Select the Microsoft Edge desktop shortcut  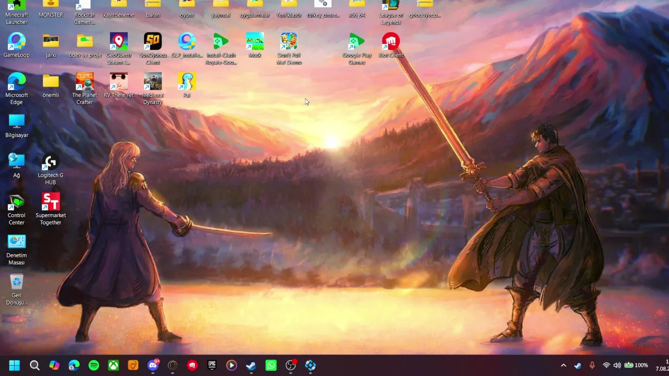(x=17, y=89)
